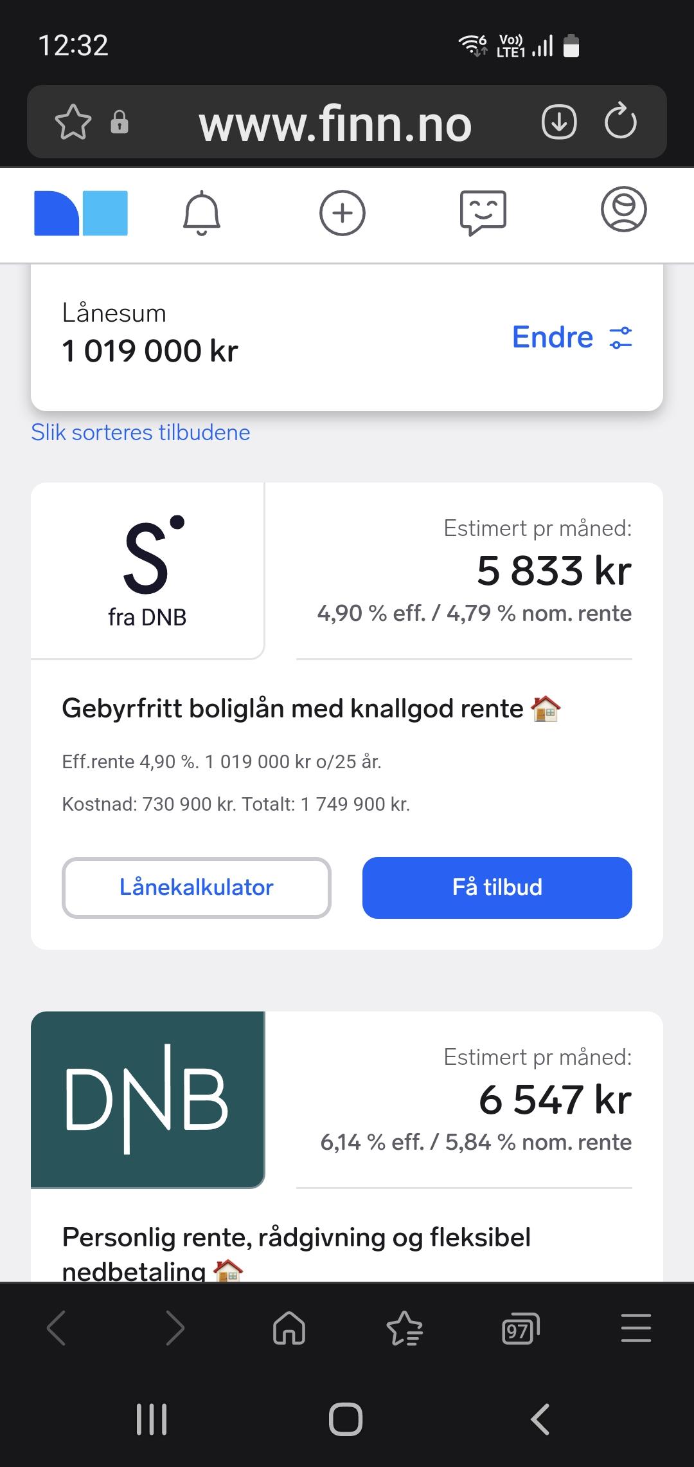
Task: Open messages chat icon
Action: [x=483, y=213]
